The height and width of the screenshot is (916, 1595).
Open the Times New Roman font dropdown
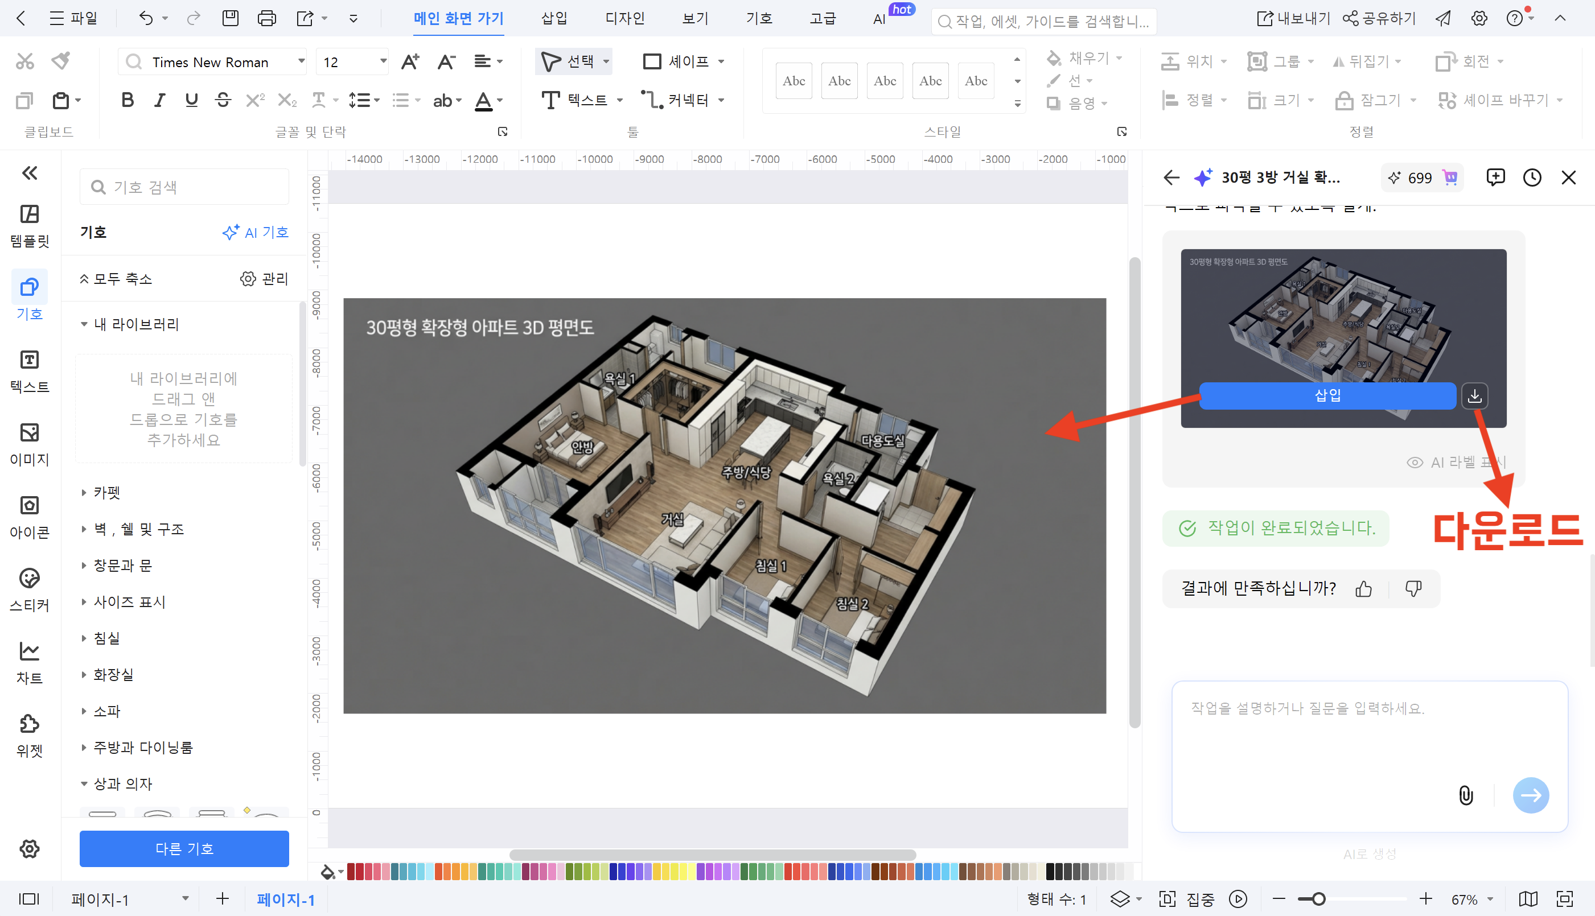(x=301, y=61)
